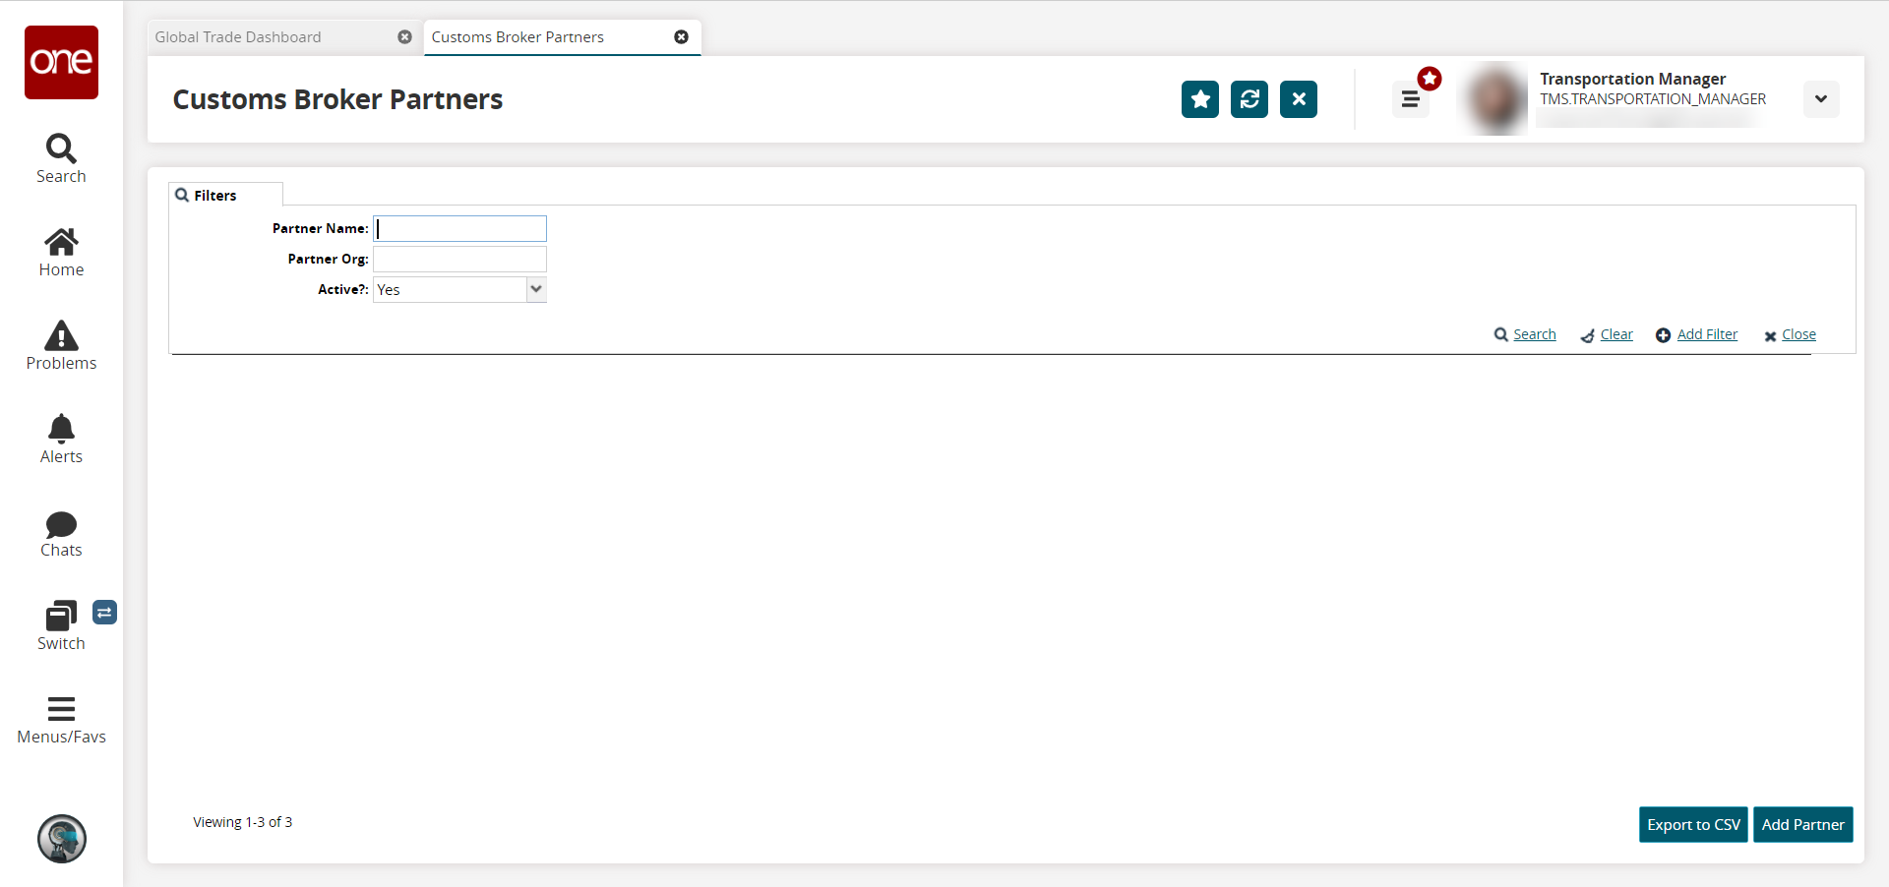Screen dimensions: 1889x887
Task: Click the assistant avatar in the sidebar
Action: point(62,839)
